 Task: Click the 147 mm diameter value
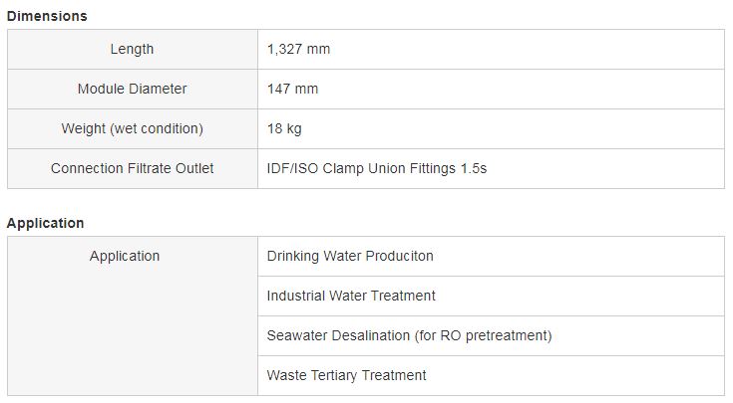tap(292, 89)
